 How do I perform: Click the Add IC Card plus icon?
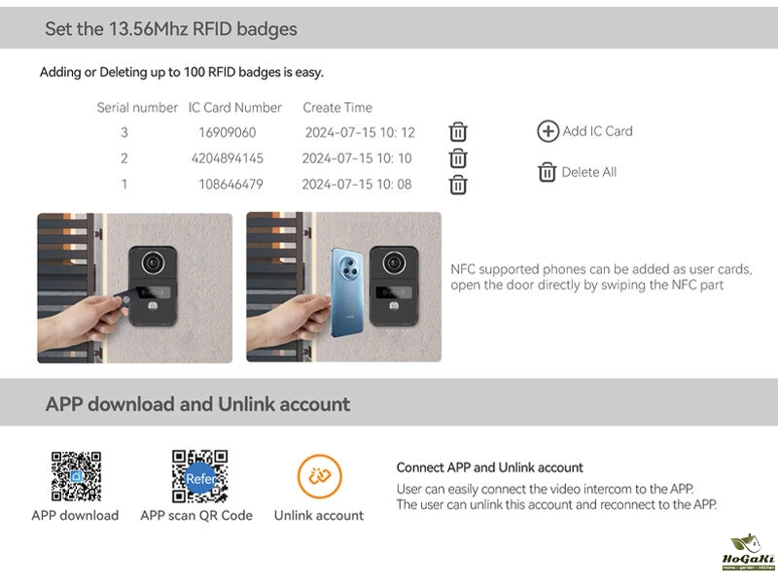point(548,131)
